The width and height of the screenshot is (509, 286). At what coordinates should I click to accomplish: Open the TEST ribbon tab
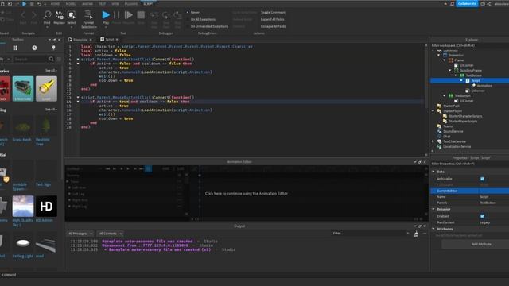coord(103,3)
